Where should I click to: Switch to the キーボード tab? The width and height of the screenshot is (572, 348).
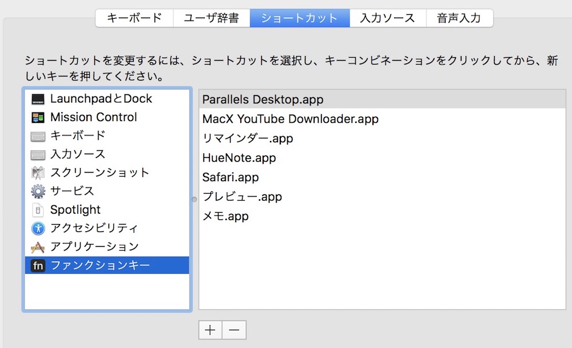[134, 18]
